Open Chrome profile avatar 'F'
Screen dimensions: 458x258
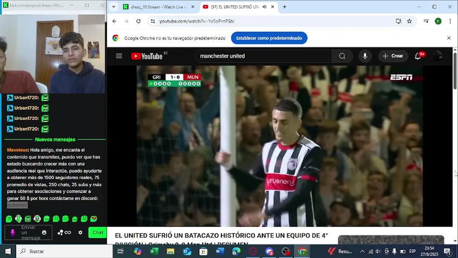pos(438,21)
